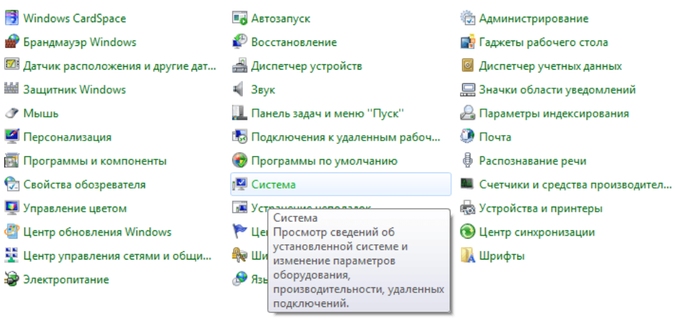Open Программы по умолчанию link
This screenshot has height=327, width=677.
[324, 161]
